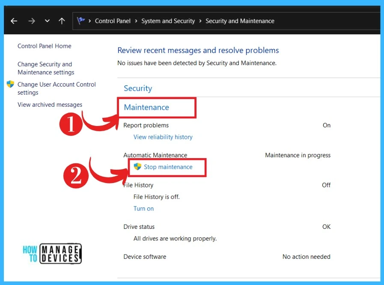
Task: Open Control Panel Home link
Action: coord(45,46)
